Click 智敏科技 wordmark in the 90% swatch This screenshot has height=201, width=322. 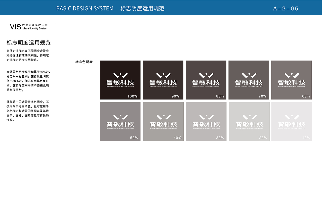tap(163, 82)
